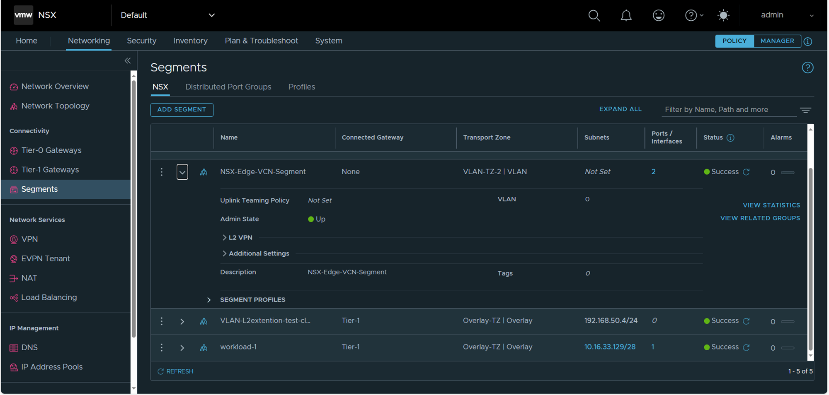Open the System tab
Screen dimensions: 829x395
tap(329, 41)
